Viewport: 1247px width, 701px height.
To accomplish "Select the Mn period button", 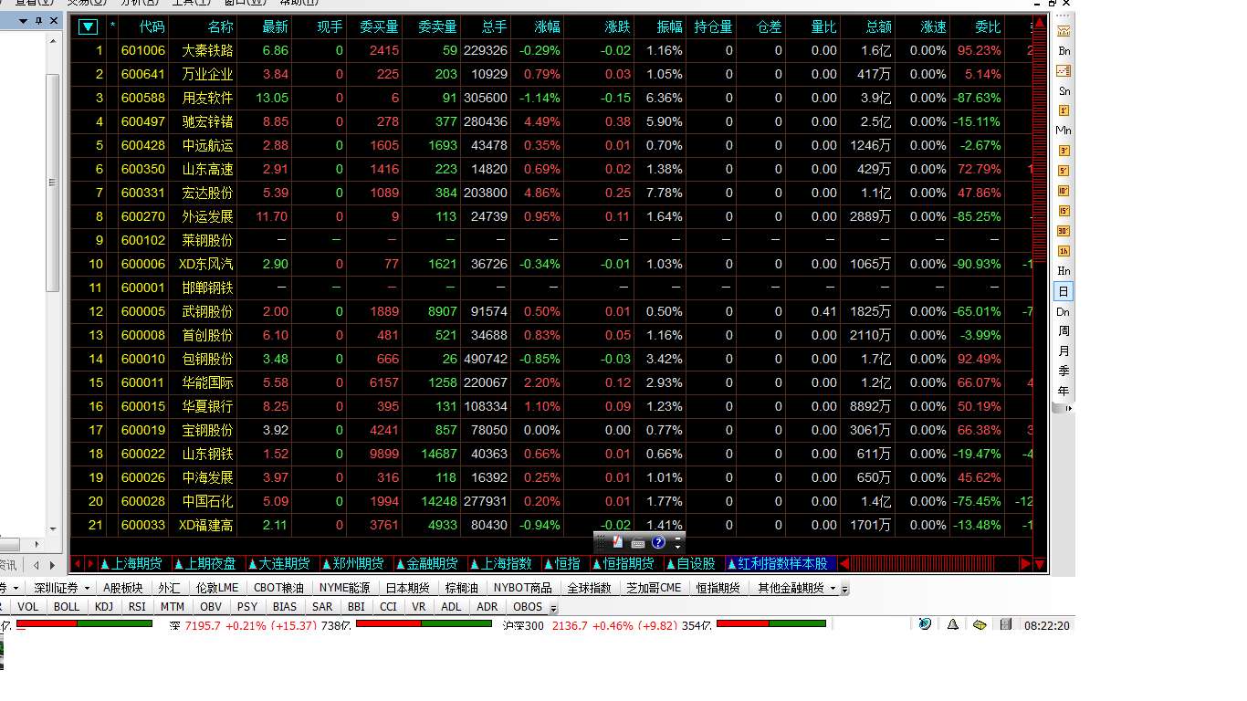I will [x=1064, y=131].
